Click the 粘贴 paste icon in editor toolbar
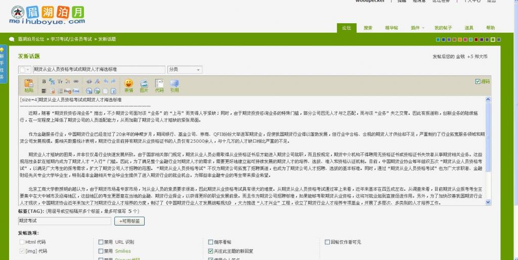The image size is (518, 260). 28,84
